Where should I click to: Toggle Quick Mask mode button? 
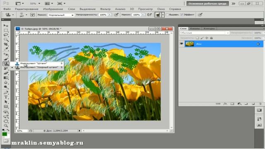pyautogui.click(x=6, y=141)
